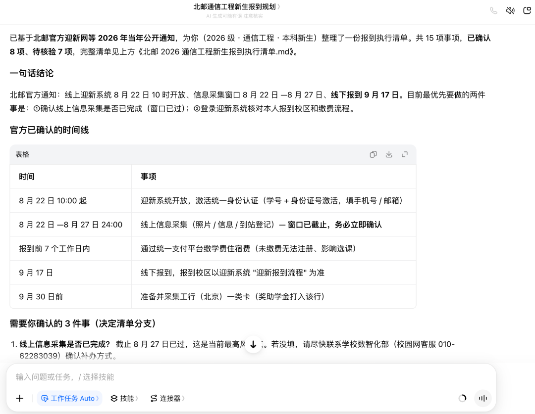Click the notice AI 生成可能有误 注意核实
This screenshot has height=414, width=535.
pos(234,16)
